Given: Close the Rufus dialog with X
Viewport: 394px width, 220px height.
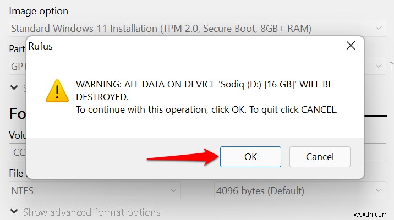Looking at the screenshot, I should [x=350, y=47].
